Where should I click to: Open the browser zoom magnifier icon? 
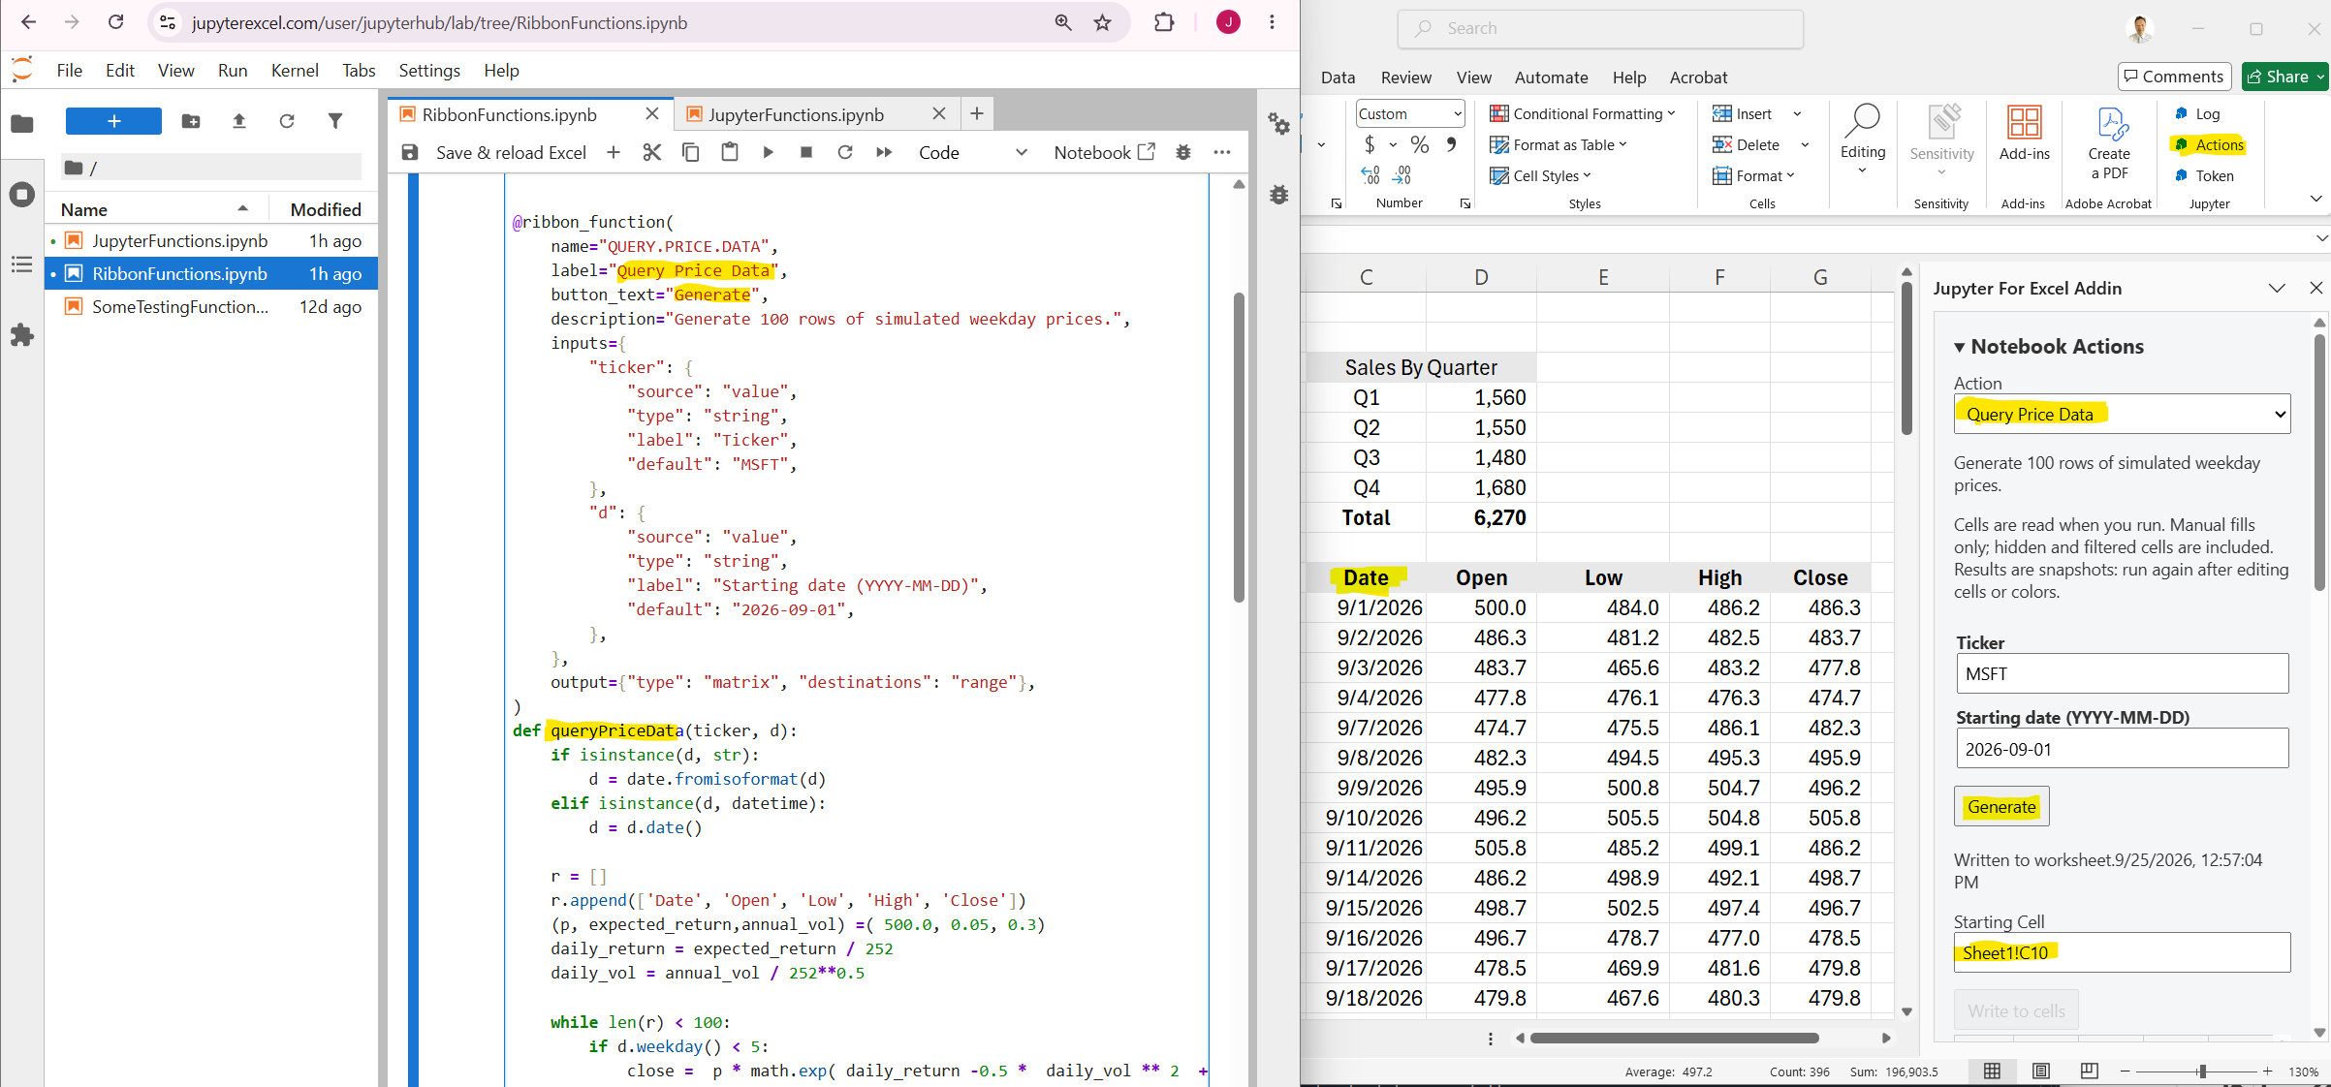tap(1063, 22)
